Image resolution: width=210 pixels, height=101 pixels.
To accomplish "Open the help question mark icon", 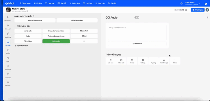I will point(207,10).
